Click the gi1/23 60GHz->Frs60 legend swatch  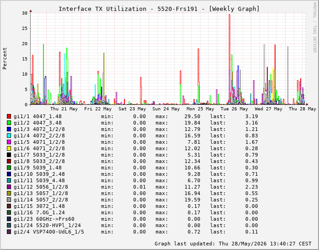pos(9,219)
